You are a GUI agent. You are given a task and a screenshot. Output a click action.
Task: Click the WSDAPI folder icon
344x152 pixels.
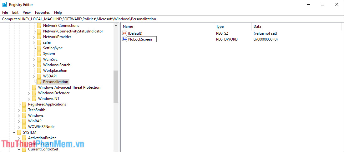tap(39, 76)
